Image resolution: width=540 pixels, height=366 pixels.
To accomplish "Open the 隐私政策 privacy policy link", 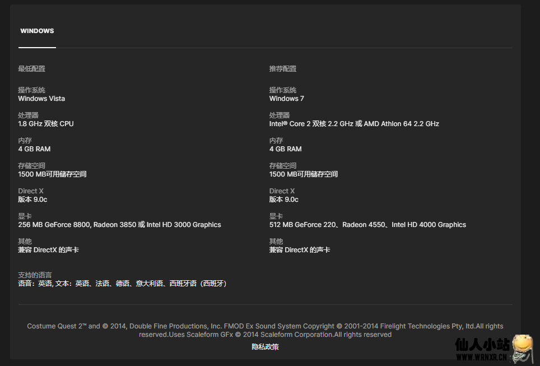I will (265, 347).
